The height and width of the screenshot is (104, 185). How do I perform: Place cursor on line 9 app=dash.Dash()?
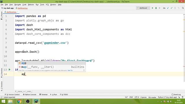click(x=27, y=52)
